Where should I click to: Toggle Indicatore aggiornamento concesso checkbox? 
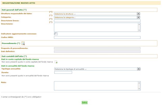(56, 34)
